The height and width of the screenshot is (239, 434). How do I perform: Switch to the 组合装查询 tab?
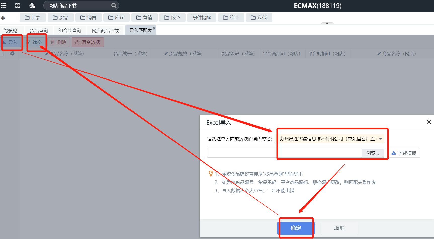click(x=70, y=30)
